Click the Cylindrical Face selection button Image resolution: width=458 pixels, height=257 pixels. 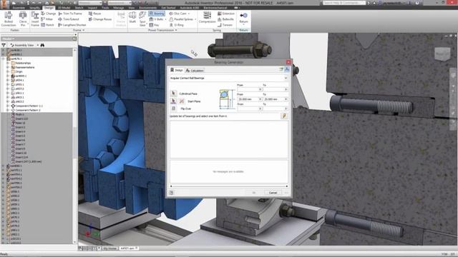tap(173, 94)
